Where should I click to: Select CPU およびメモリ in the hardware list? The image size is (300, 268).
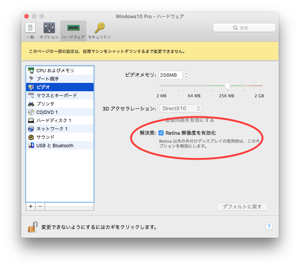[60, 70]
